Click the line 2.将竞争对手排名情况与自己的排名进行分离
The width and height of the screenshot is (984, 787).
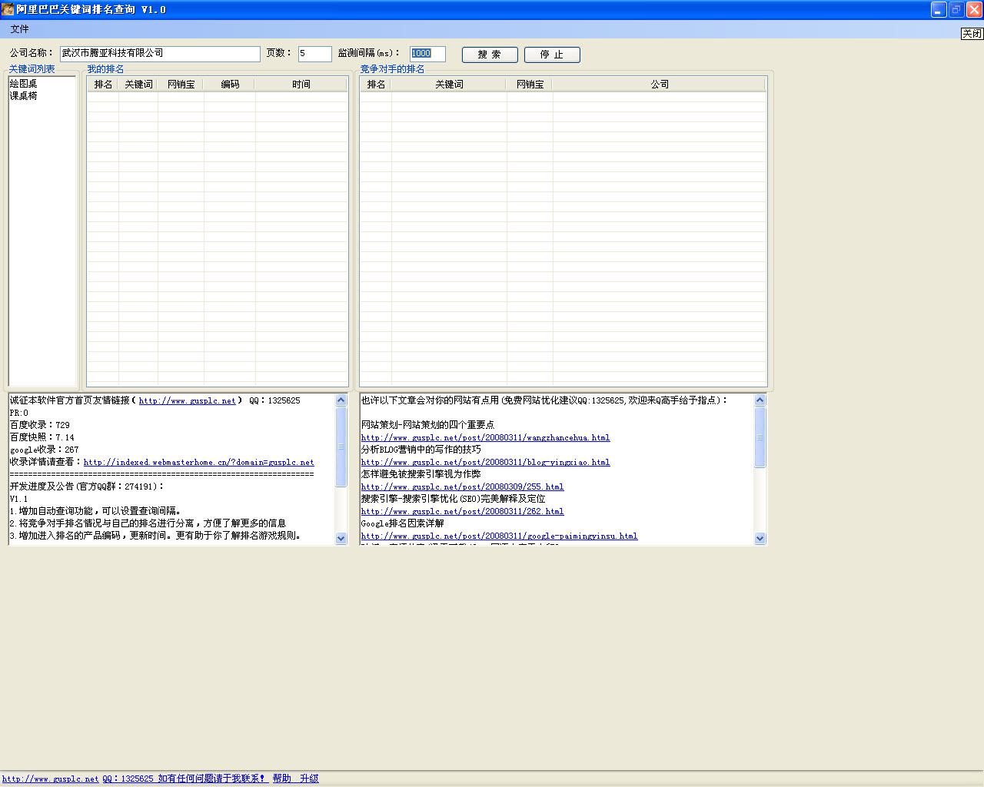click(148, 523)
